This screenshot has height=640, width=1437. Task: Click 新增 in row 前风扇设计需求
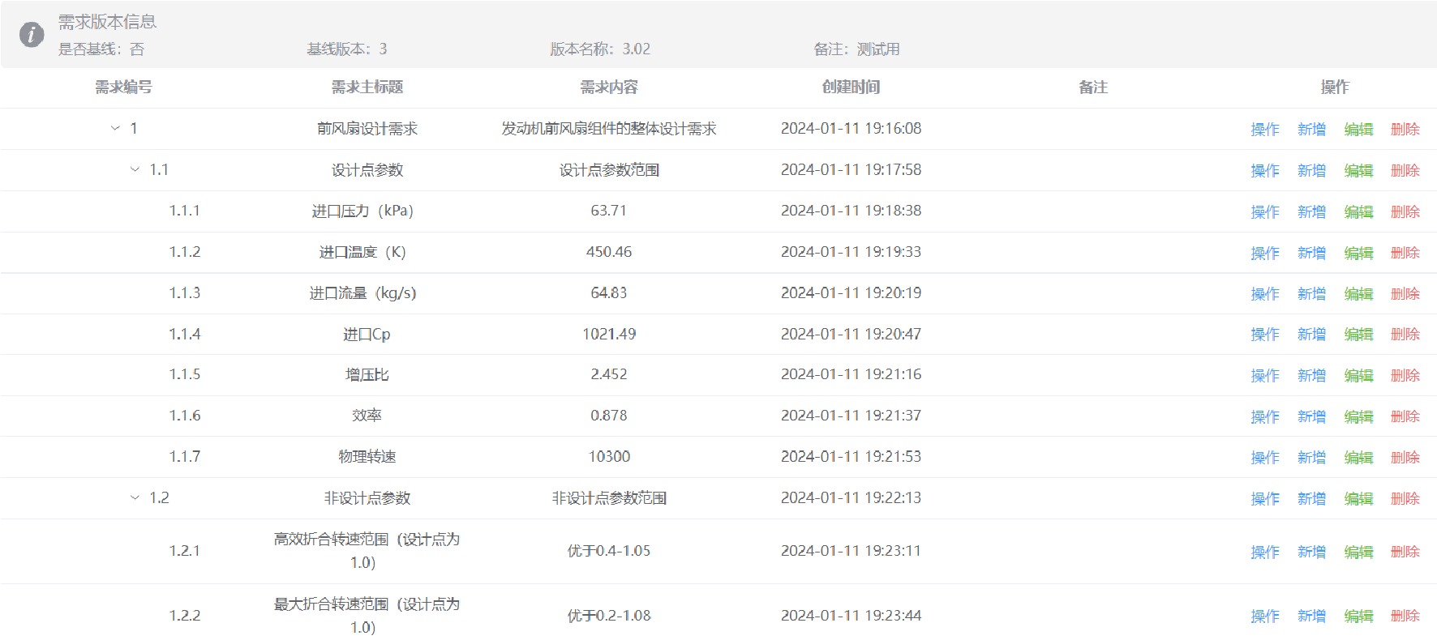pyautogui.click(x=1311, y=130)
